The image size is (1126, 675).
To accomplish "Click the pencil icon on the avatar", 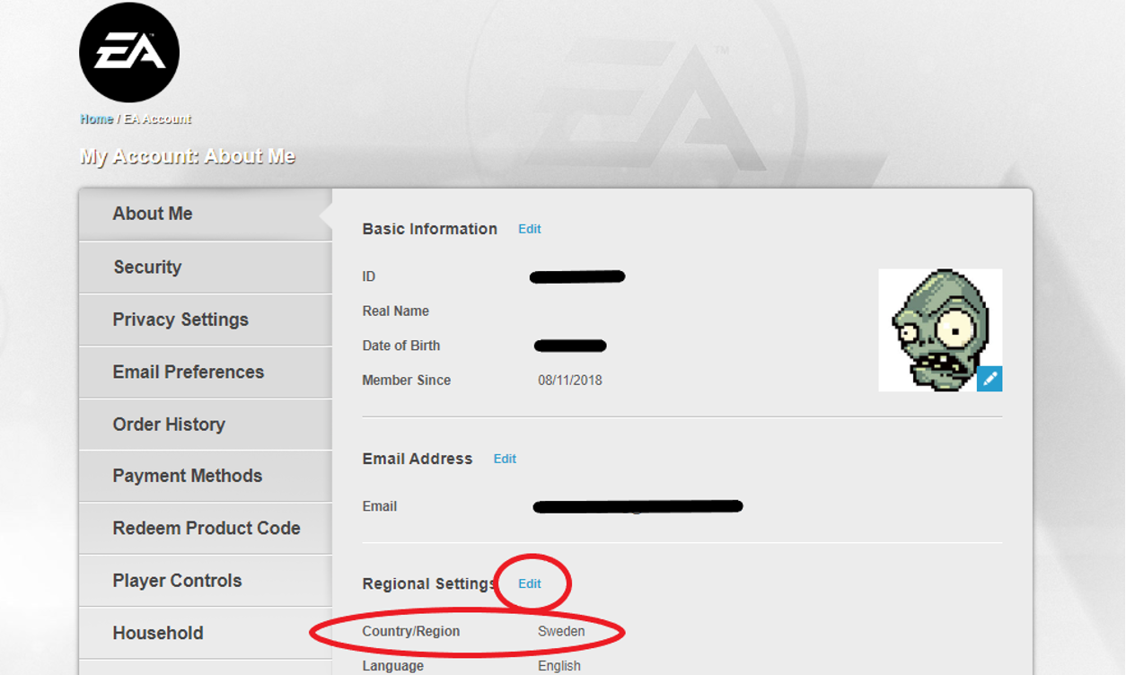I will [990, 379].
